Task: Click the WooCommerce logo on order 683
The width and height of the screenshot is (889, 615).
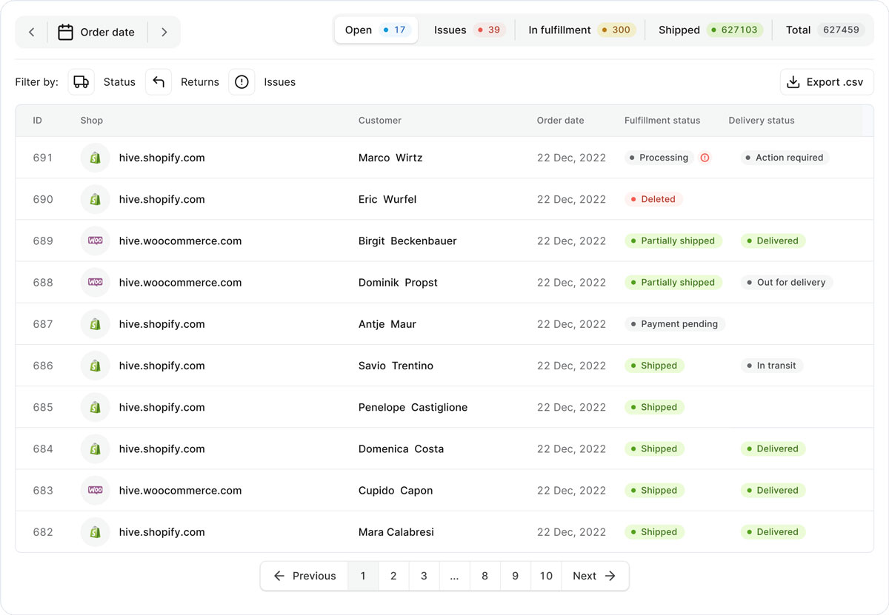Action: tap(95, 490)
